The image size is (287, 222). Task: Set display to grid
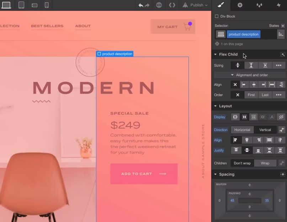[254, 117]
